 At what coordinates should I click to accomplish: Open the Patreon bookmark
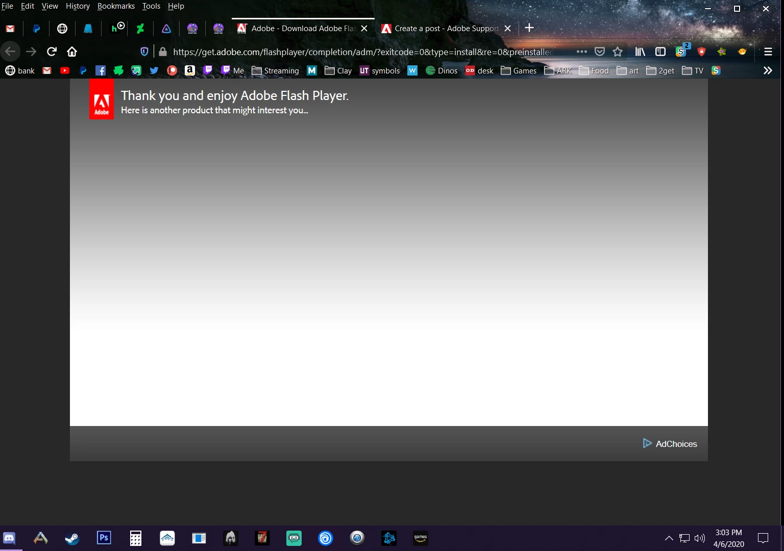(172, 70)
